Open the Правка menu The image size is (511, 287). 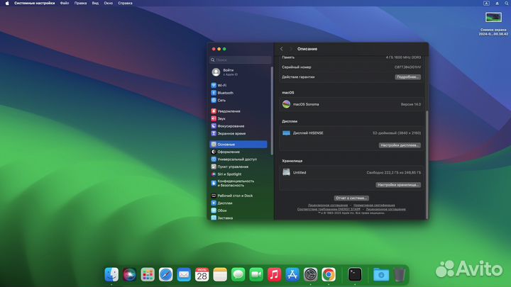80,3
